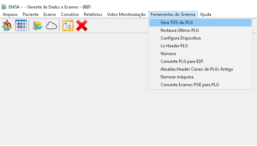This screenshot has width=257, height=146.
Task: Open the Ajuda menu
Action: (x=206, y=14)
